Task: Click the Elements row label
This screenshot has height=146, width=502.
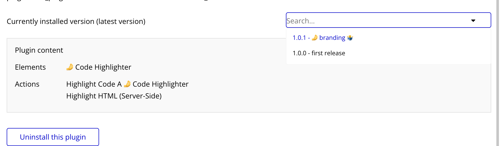Action: tap(30, 67)
